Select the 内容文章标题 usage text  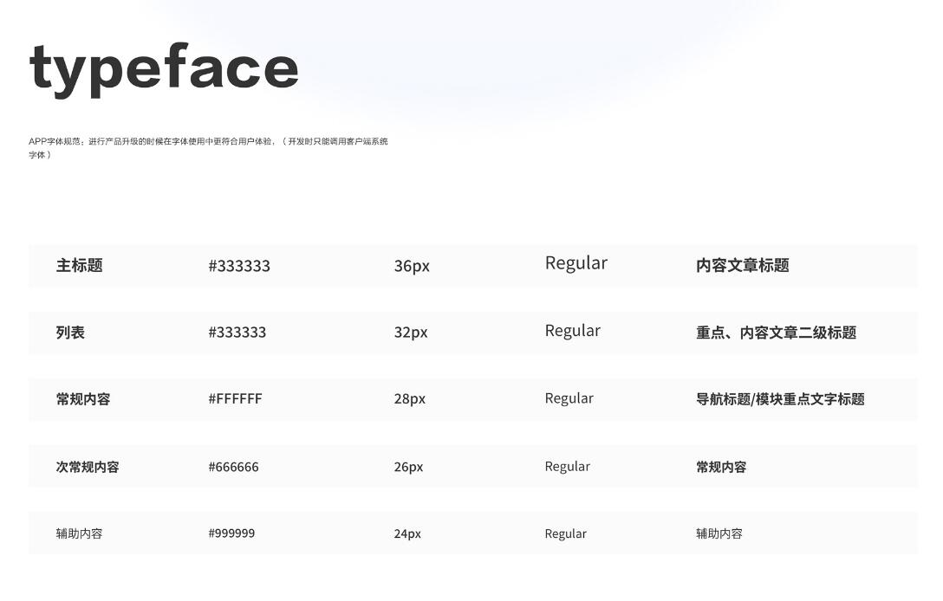coord(742,266)
